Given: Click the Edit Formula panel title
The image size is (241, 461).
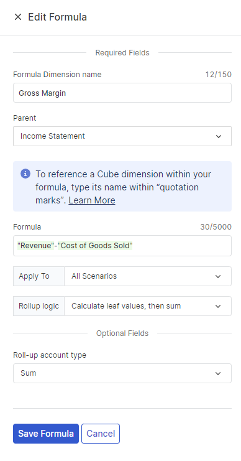Looking at the screenshot, I should coord(58,17).
